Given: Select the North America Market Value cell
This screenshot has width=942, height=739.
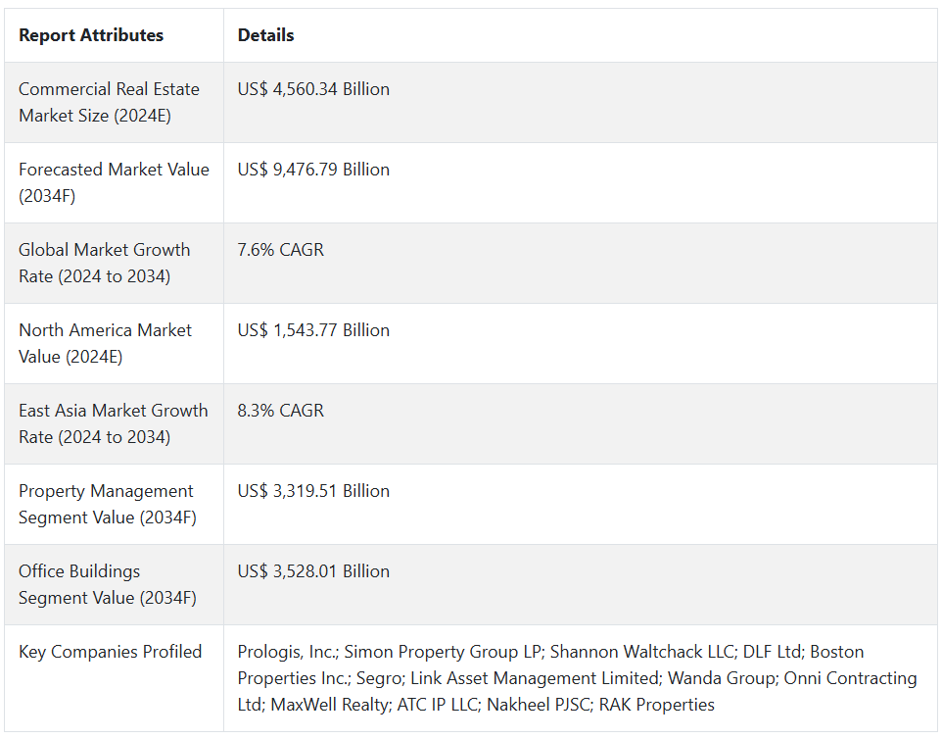Looking at the screenshot, I should [105, 343].
